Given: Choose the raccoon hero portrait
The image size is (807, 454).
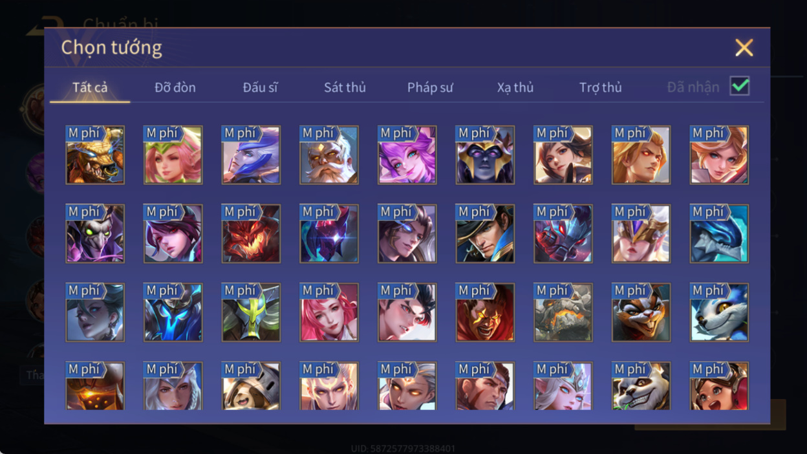Looking at the screenshot, I should [641, 312].
